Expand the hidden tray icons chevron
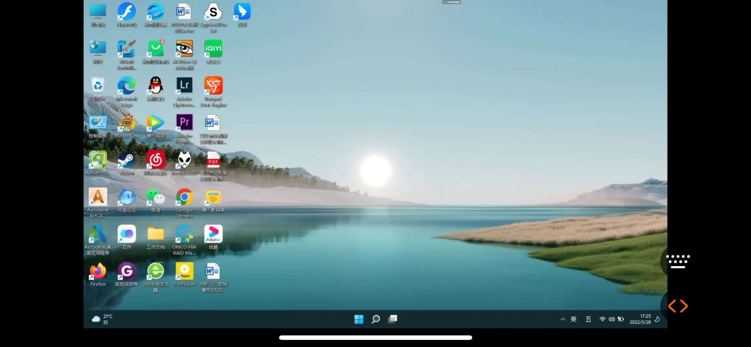Screen dimensions: 751x347 click(x=563, y=319)
